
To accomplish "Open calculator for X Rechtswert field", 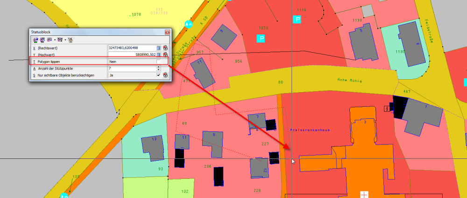I will click(x=159, y=48).
